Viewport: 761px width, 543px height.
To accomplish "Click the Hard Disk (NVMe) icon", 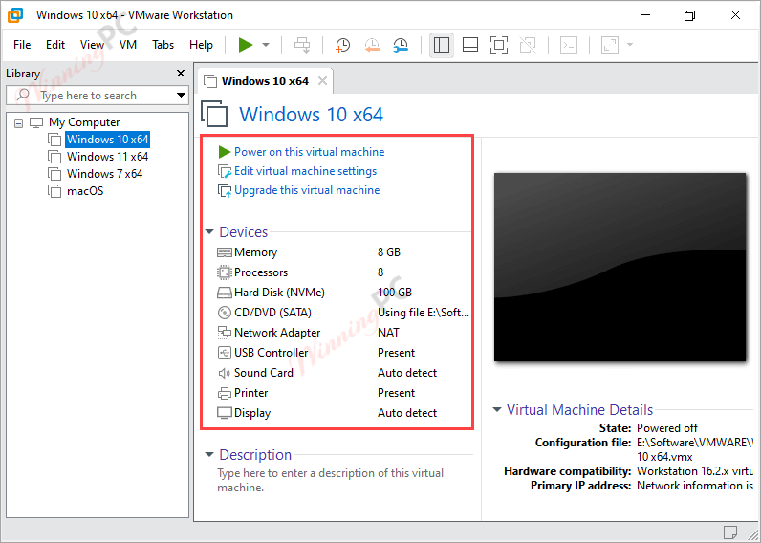I will tap(225, 293).
